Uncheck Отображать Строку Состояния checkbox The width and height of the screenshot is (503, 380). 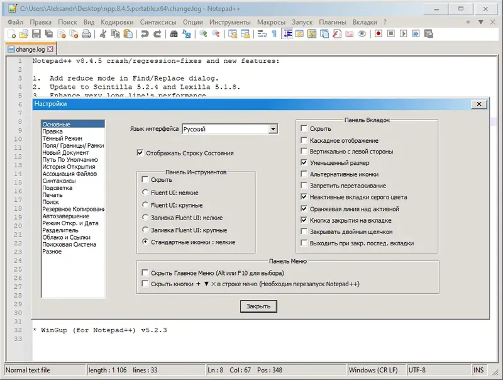coord(140,153)
